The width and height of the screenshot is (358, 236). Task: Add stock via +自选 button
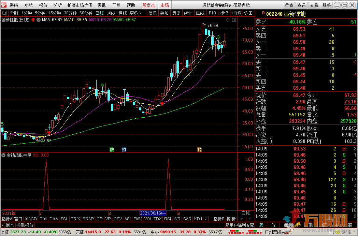[236, 13]
